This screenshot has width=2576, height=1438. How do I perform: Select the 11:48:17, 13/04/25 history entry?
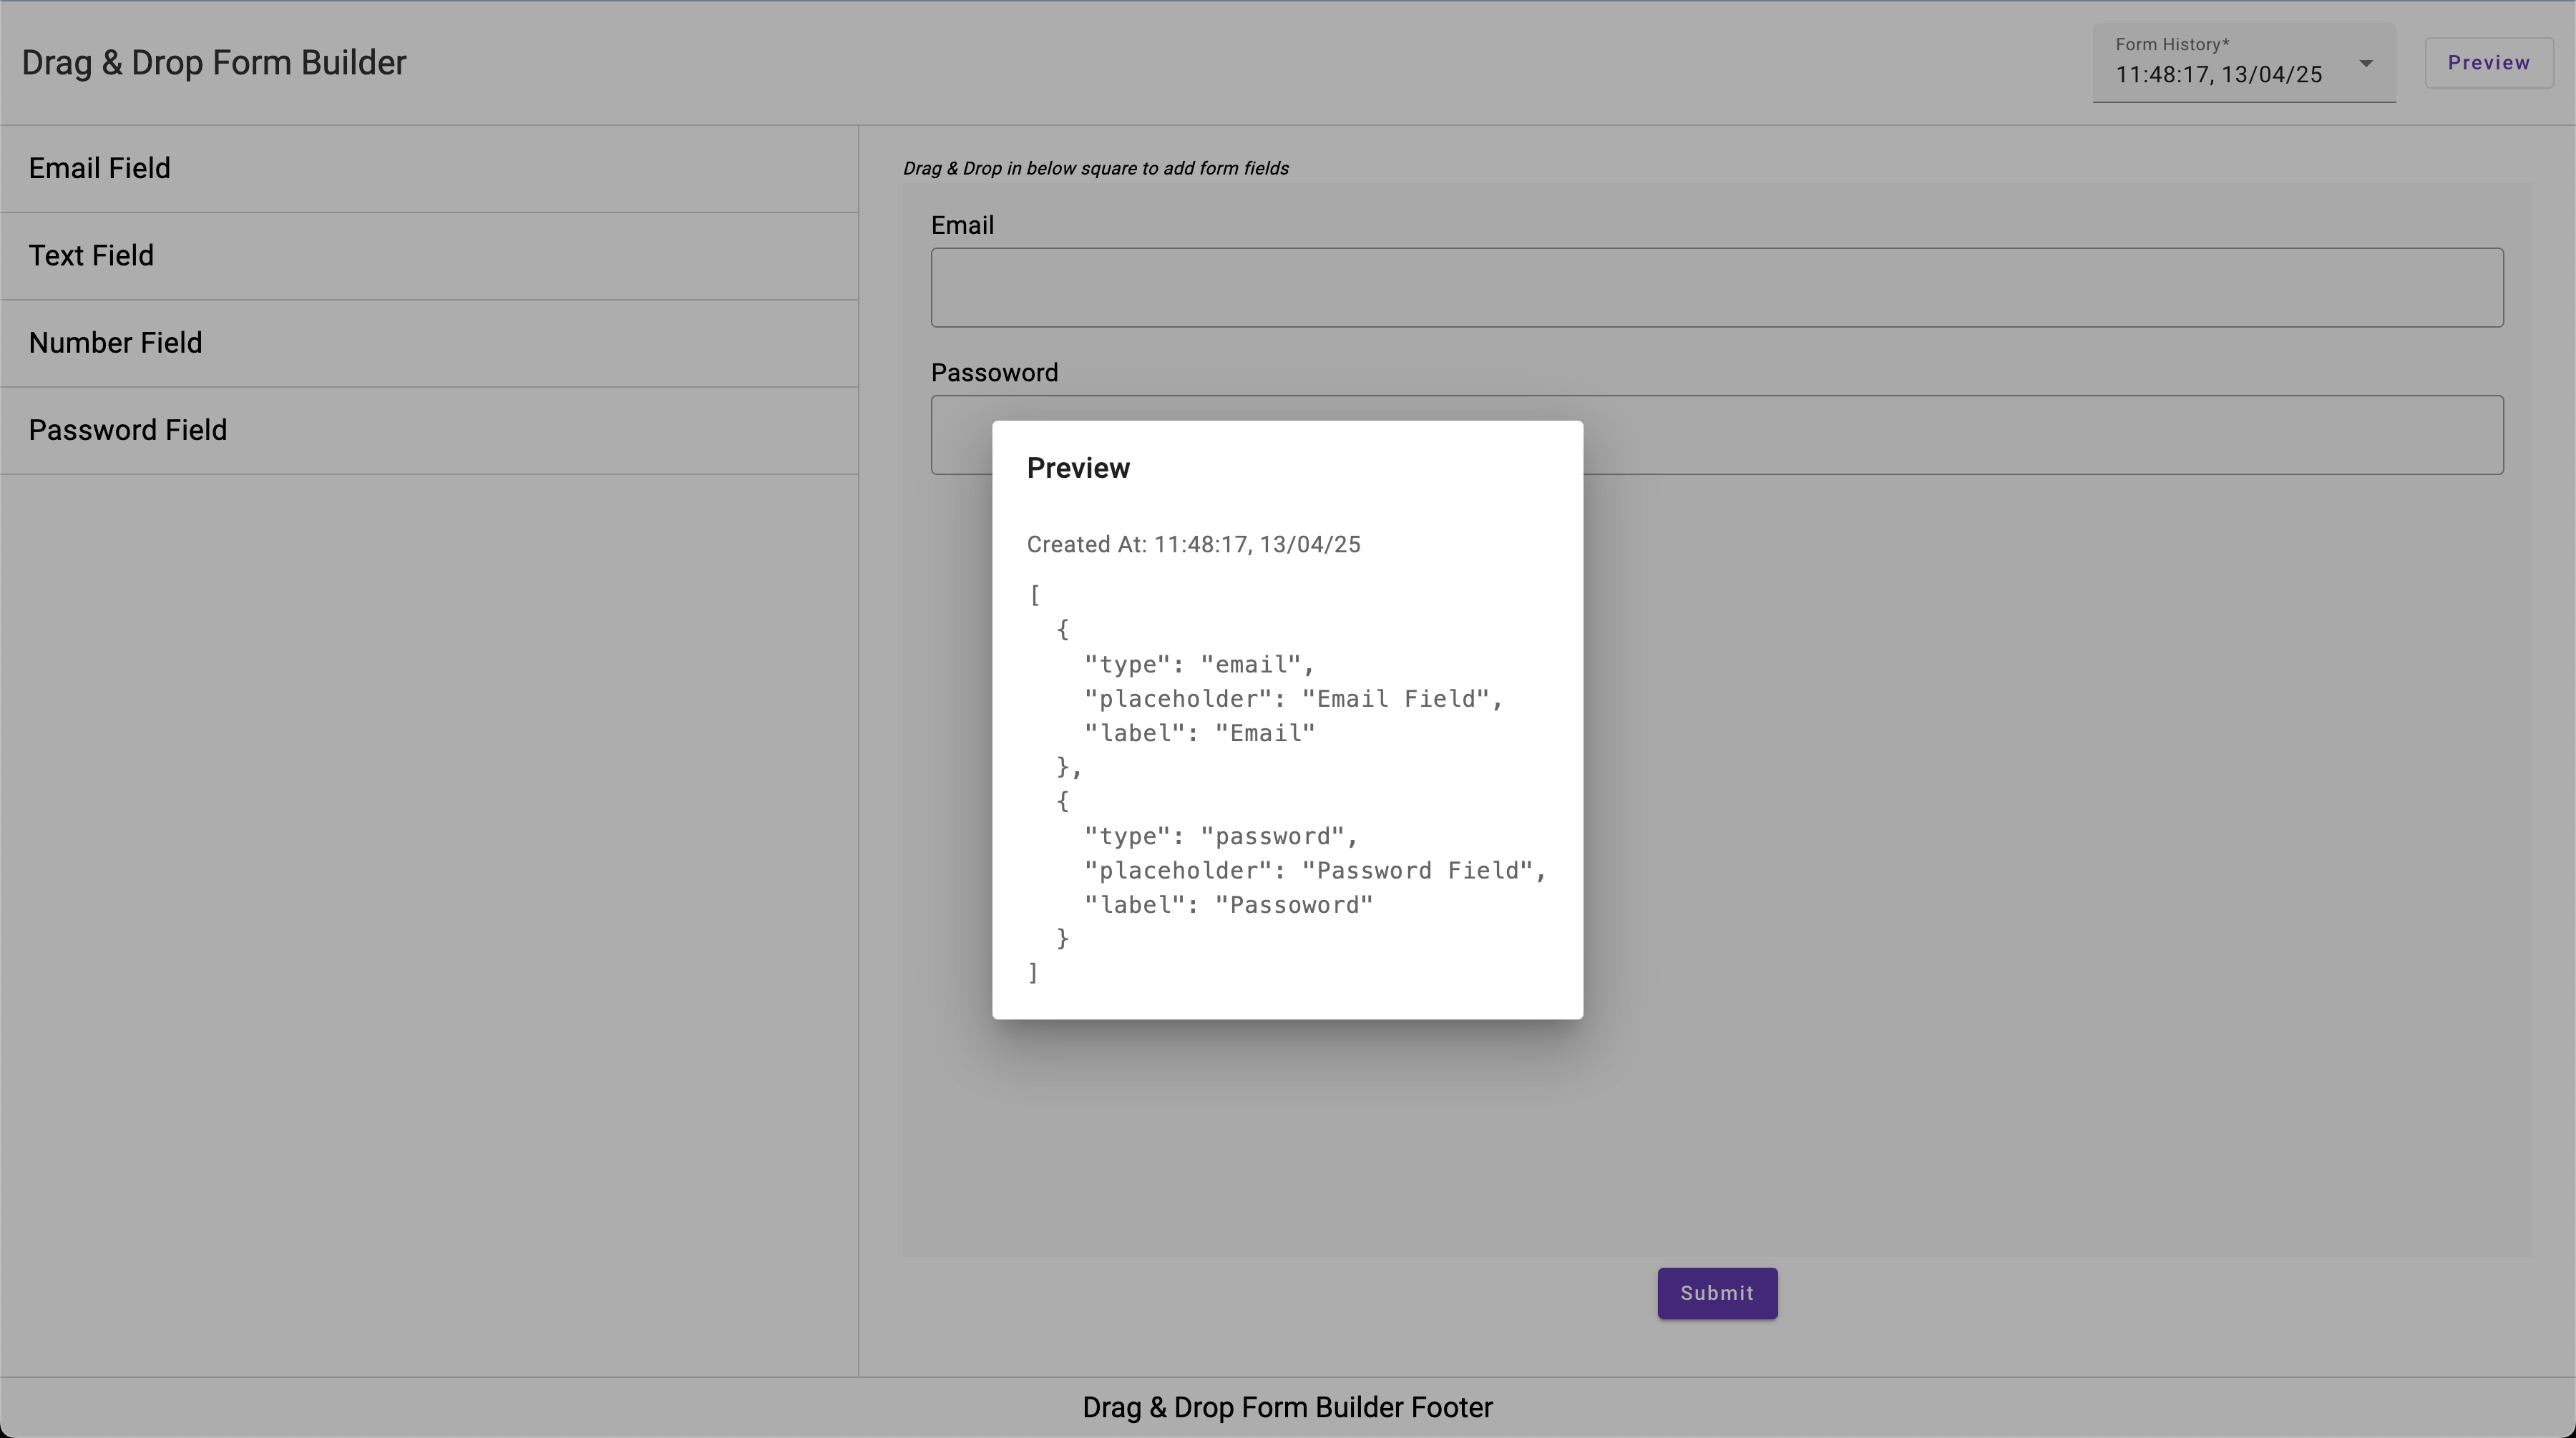click(x=2218, y=74)
